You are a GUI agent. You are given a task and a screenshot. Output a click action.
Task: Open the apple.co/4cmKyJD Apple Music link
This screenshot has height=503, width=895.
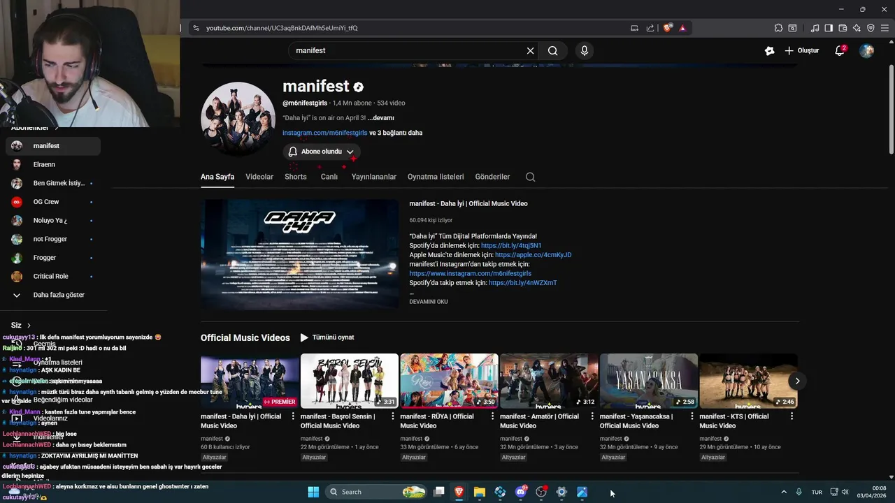click(533, 255)
